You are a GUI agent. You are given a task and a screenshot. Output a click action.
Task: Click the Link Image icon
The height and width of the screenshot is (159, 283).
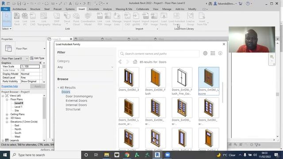pos(108,19)
